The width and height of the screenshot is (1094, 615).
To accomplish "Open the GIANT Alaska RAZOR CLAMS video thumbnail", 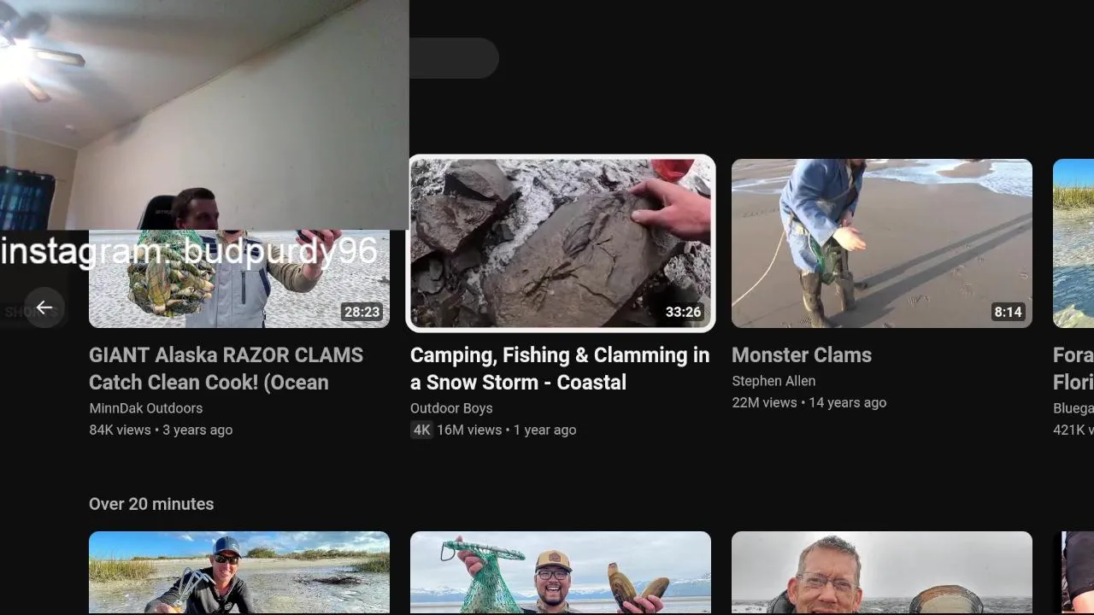I will tap(239, 278).
